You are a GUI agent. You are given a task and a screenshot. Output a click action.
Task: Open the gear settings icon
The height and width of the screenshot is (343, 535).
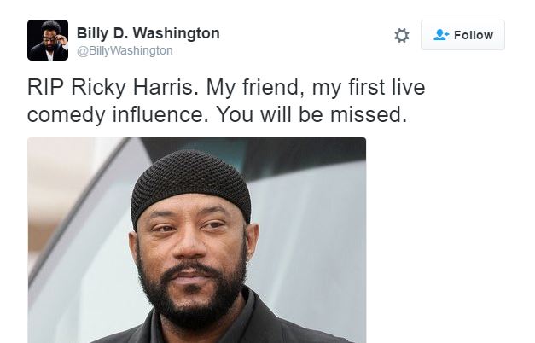coord(402,36)
